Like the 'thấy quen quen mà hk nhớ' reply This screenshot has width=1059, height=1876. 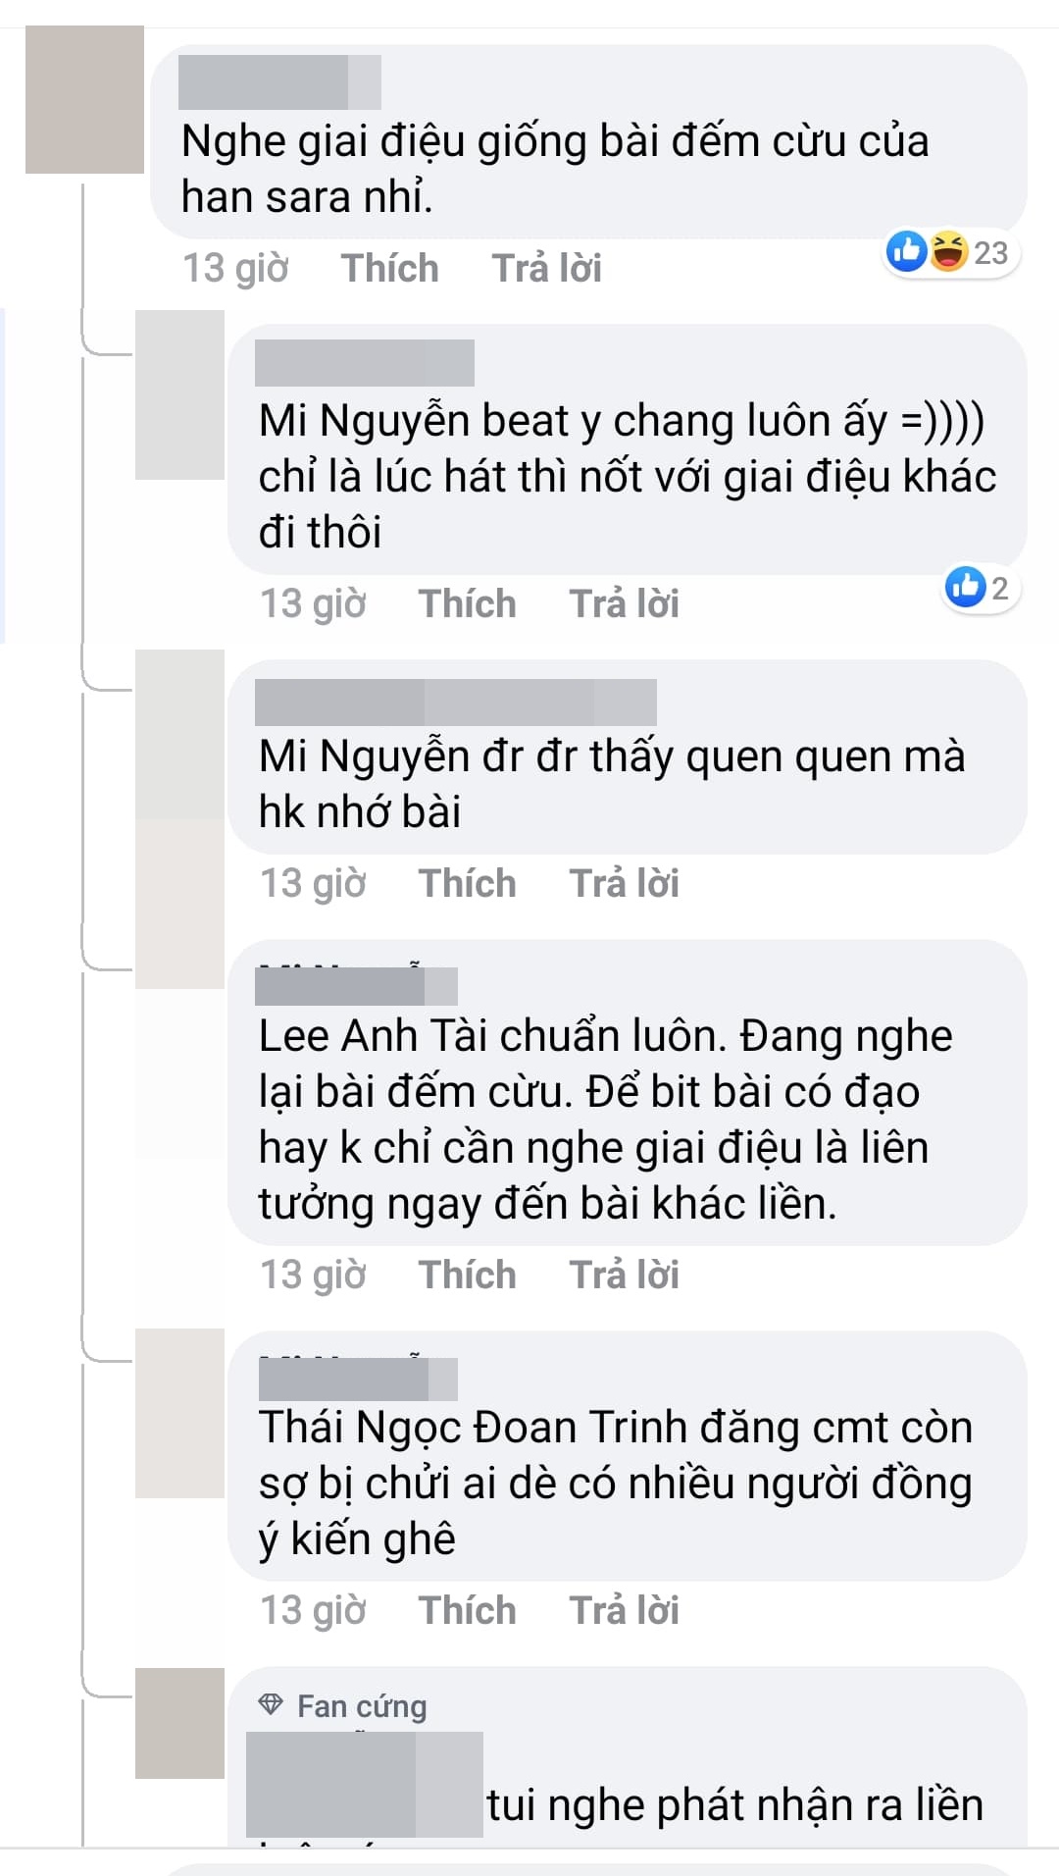(x=467, y=883)
